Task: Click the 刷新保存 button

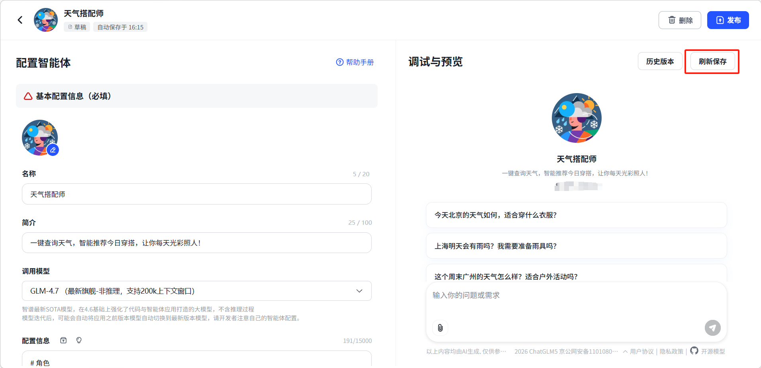Action: click(712, 61)
